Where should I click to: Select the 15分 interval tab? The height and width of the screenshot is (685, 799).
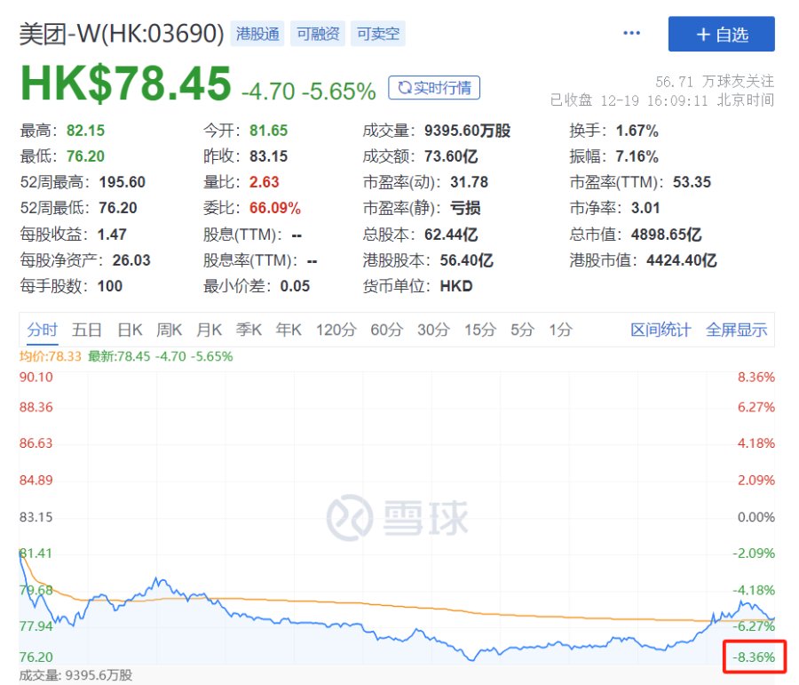click(480, 330)
